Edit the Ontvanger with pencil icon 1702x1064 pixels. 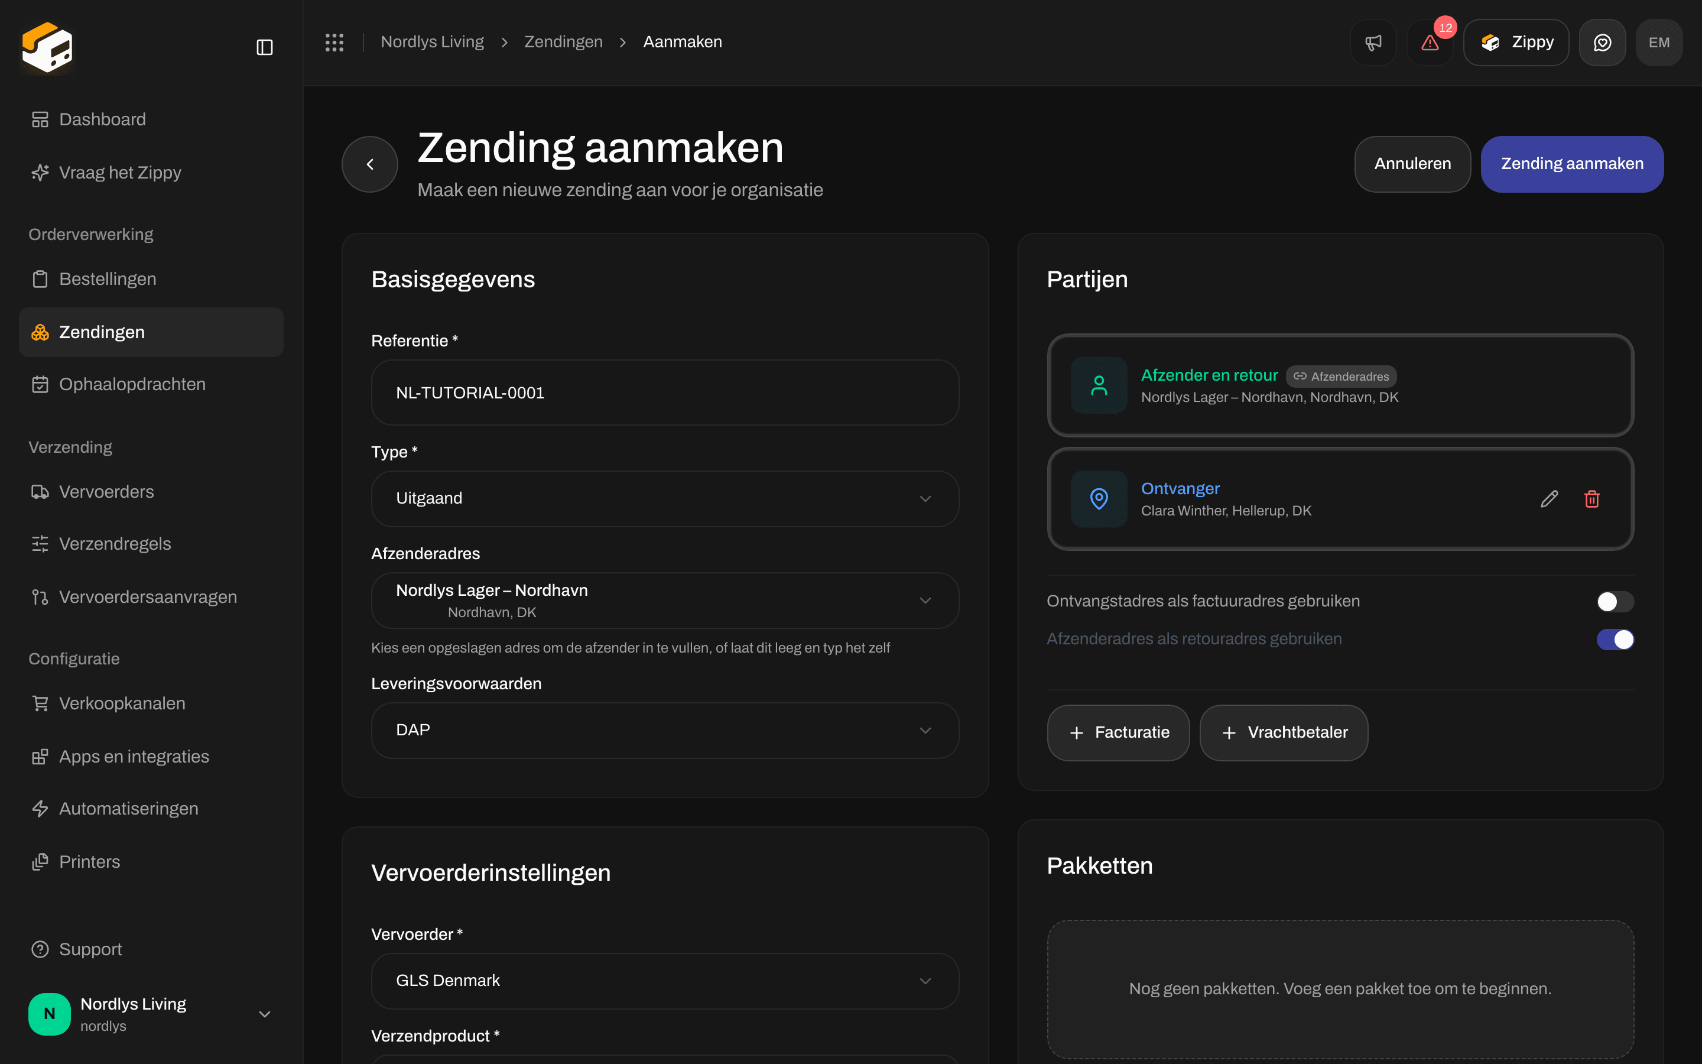pos(1550,499)
